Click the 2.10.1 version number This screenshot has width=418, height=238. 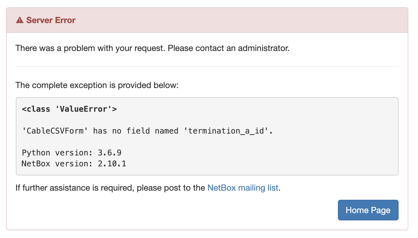[112, 164]
